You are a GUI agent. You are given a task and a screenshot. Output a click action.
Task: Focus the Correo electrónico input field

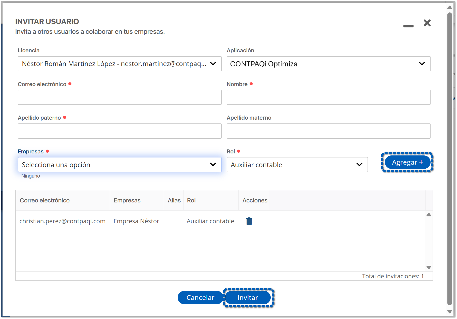119,97
